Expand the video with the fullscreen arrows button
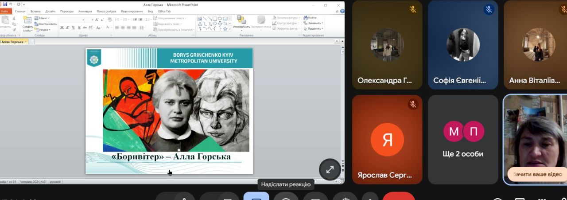The height and width of the screenshot is (200, 567). click(330, 169)
